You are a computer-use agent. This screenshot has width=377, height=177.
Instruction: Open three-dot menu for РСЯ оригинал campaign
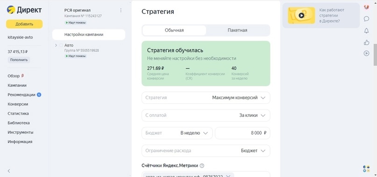pyautogui.click(x=121, y=10)
